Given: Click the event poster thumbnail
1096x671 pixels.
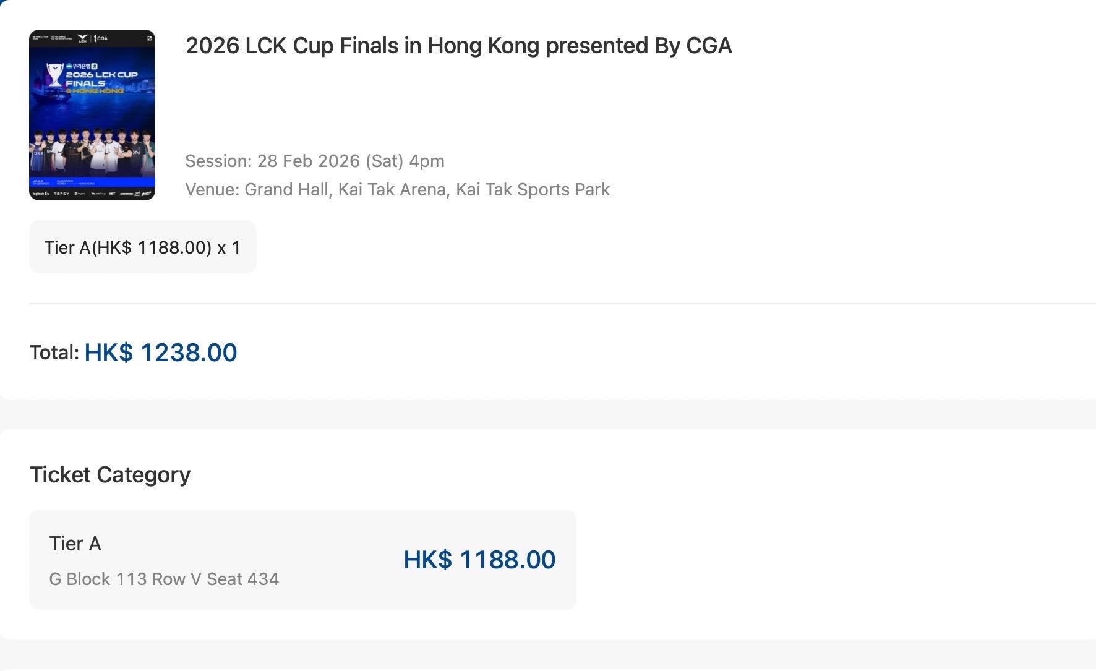Looking at the screenshot, I should (93, 114).
